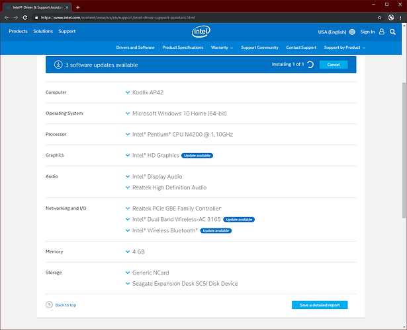Expand the 4 GB memory details
Screen dimensions: 407x330
coord(128,251)
